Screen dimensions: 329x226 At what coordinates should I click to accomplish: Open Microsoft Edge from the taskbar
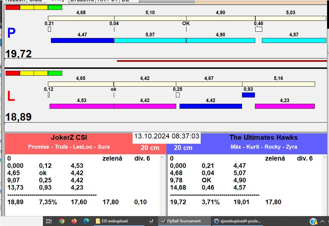(86, 221)
